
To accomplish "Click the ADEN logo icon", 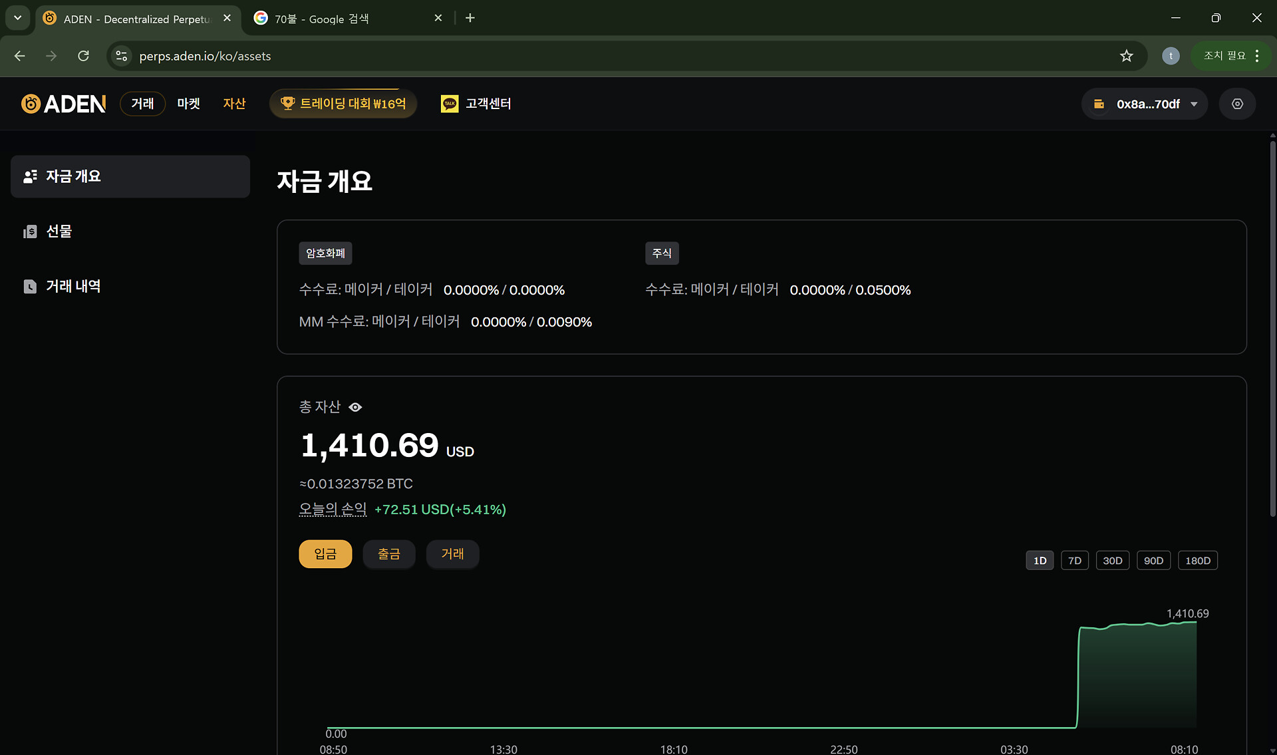I will (x=31, y=104).
